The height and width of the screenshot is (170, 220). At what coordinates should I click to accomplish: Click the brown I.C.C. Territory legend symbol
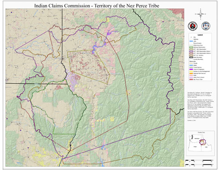pyautogui.click(x=191, y=55)
